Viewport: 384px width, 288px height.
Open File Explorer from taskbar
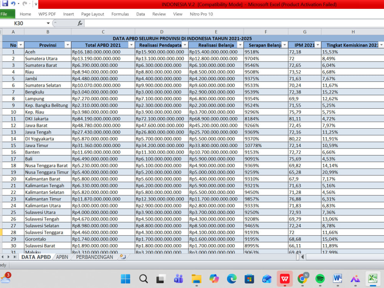pyautogui.click(x=196, y=279)
